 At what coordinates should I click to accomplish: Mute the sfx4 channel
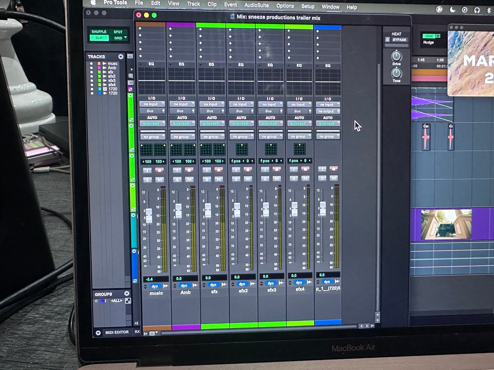(305, 178)
